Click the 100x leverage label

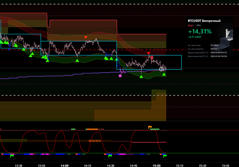[x=198, y=25]
